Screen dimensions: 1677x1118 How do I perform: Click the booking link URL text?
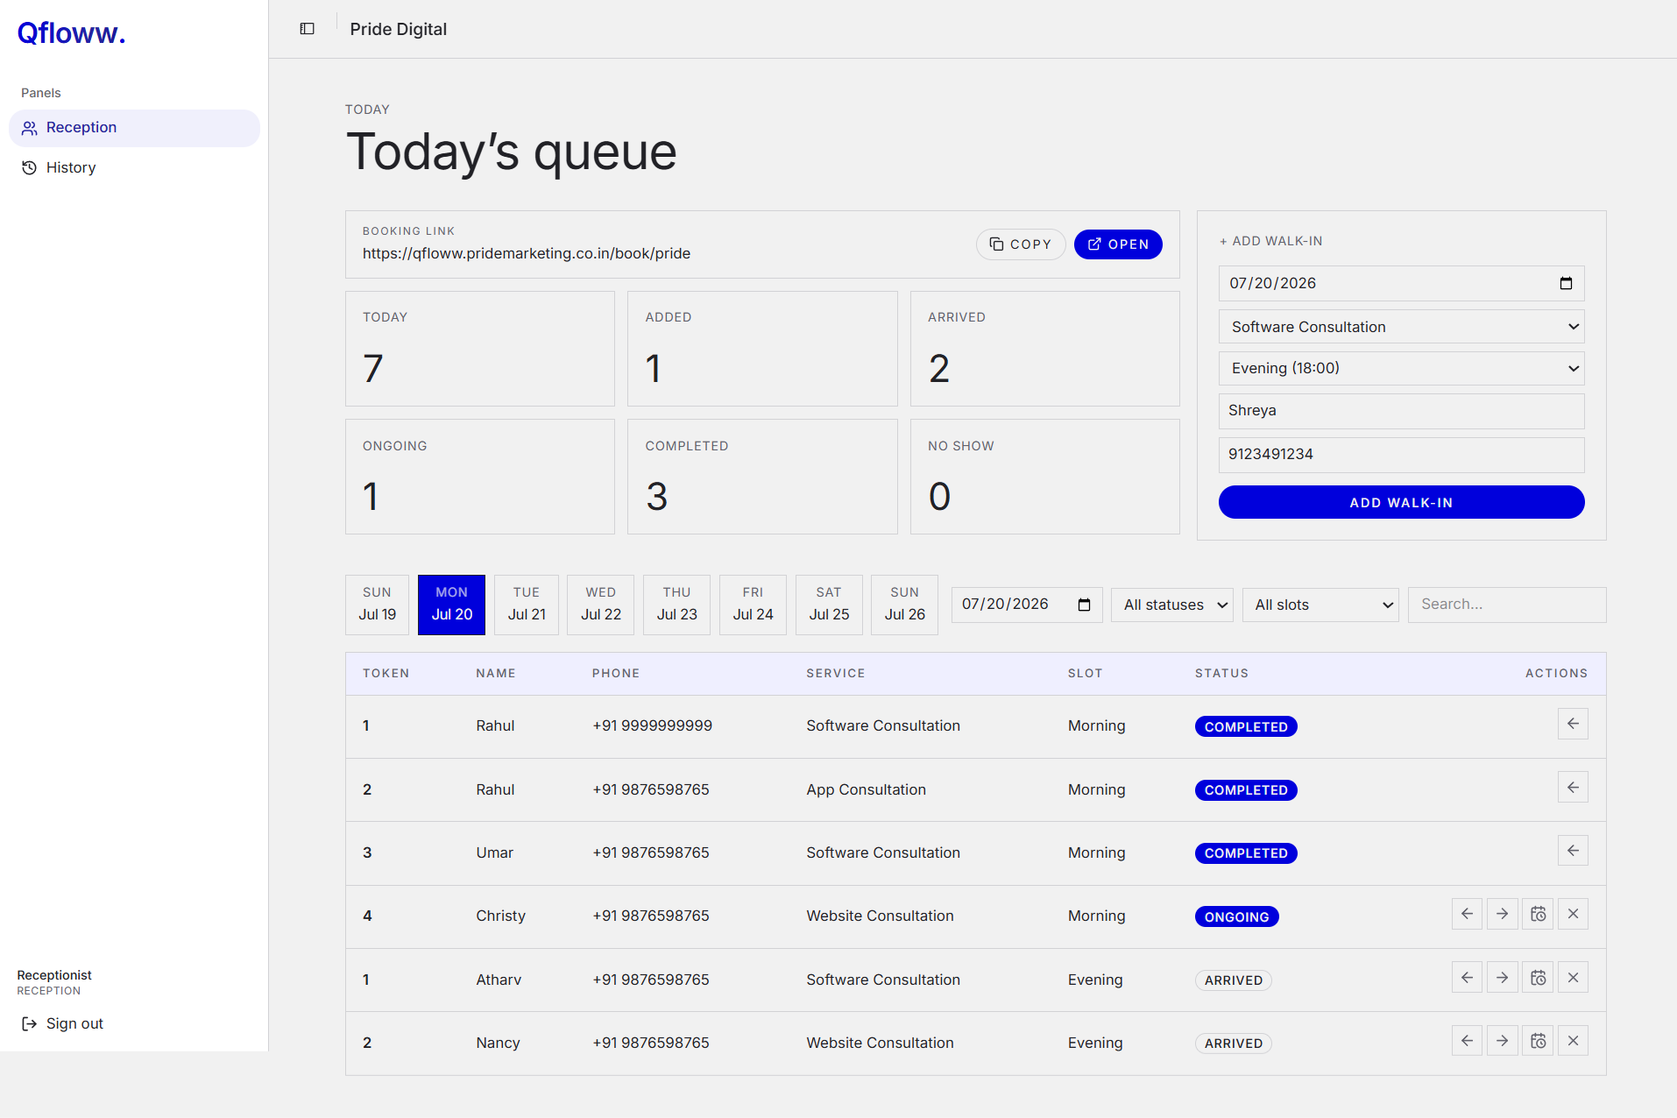pos(527,253)
